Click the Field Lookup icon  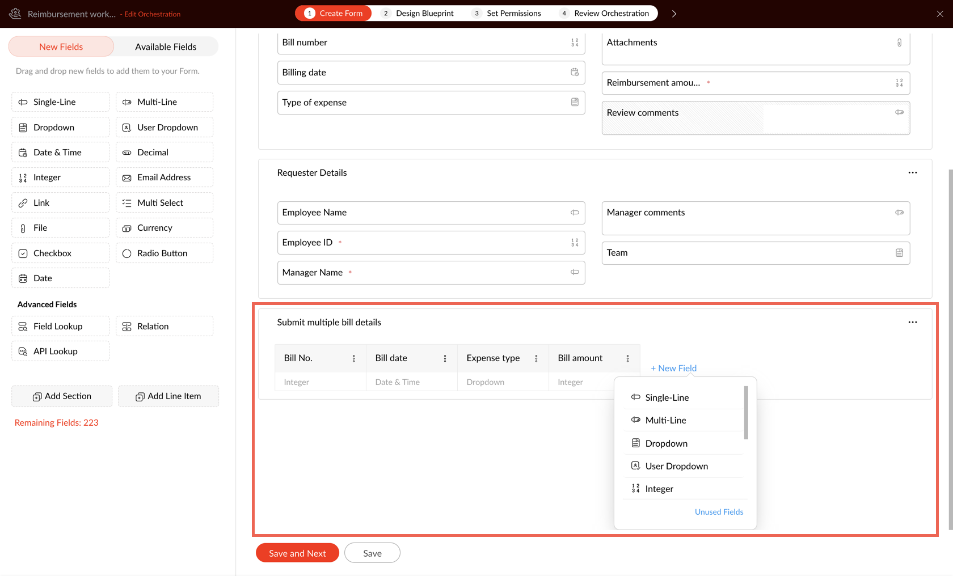(x=23, y=327)
